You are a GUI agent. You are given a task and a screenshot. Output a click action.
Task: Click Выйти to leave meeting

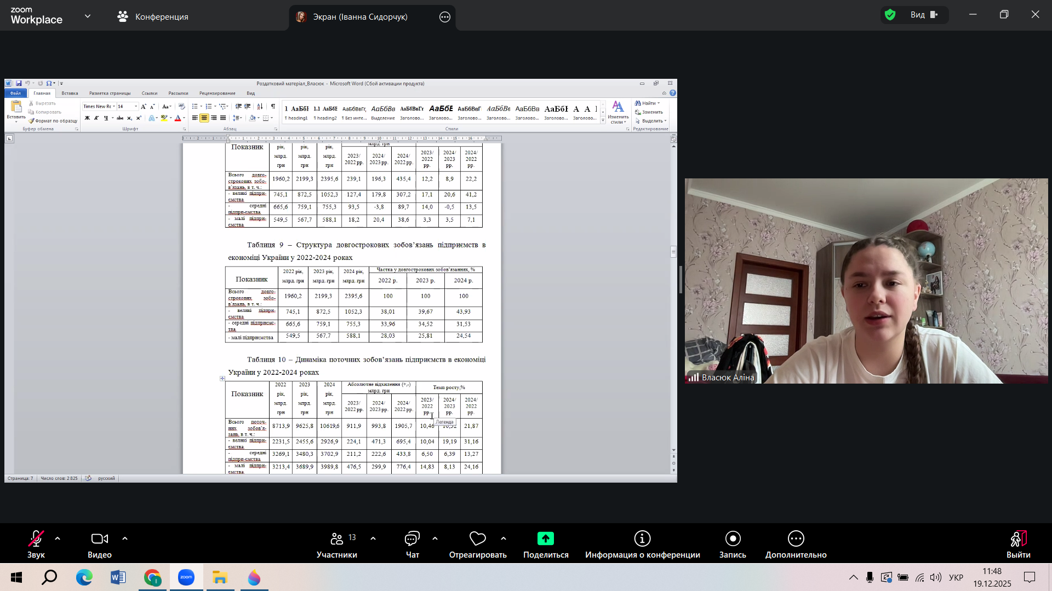pyautogui.click(x=1018, y=540)
